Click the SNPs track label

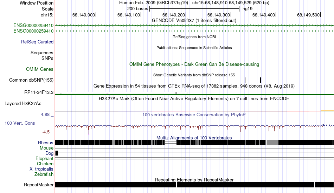click(x=47, y=58)
